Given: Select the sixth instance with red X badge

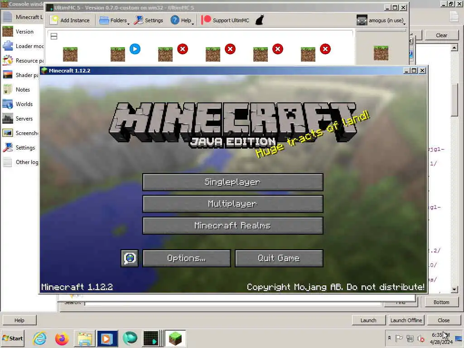Looking at the screenshot, I should pyautogui.click(x=308, y=54).
